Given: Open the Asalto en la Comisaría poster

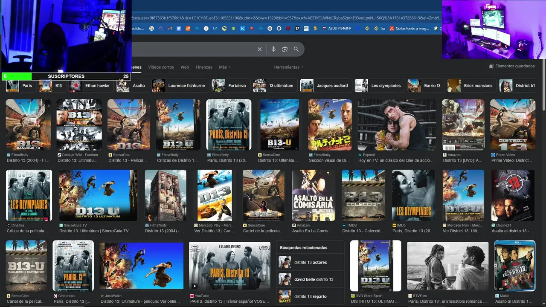Looking at the screenshot, I should 313,195.
